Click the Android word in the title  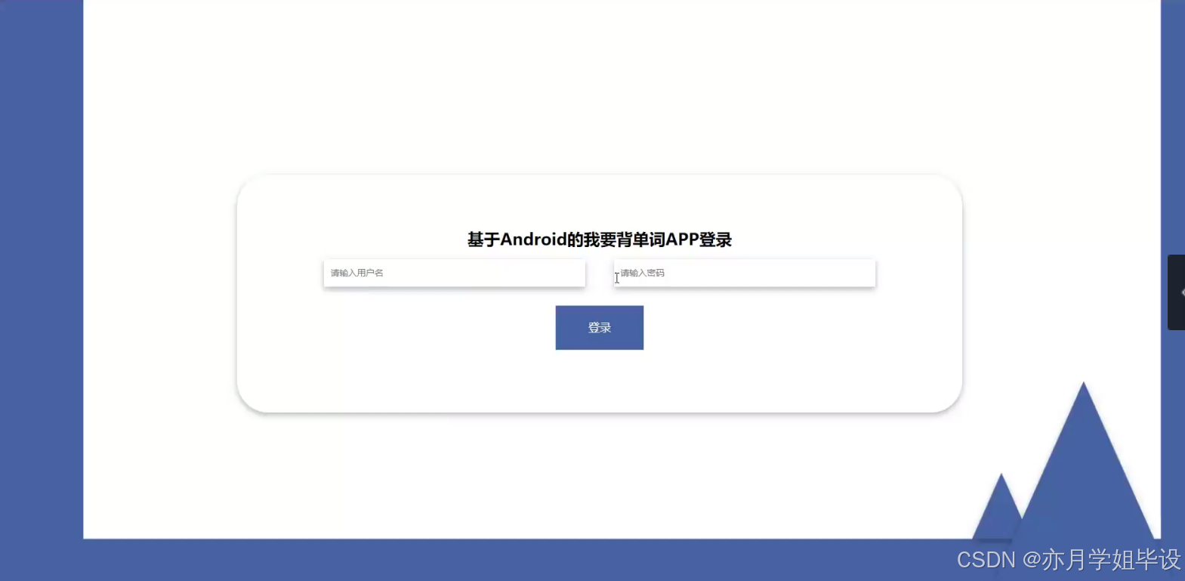(x=533, y=240)
